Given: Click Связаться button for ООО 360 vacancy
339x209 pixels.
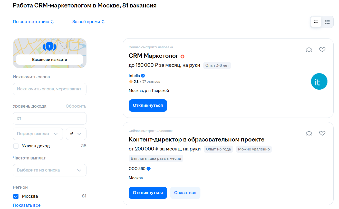Looking at the screenshot, I should coord(185,193).
